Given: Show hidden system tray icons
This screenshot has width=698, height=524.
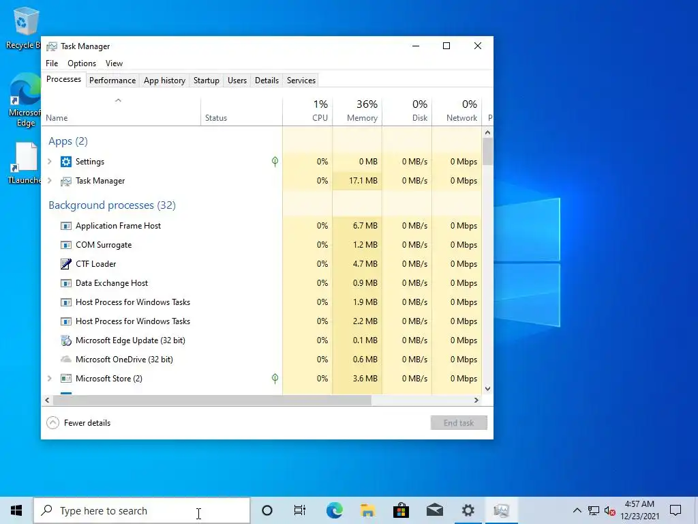Looking at the screenshot, I should coord(577,510).
